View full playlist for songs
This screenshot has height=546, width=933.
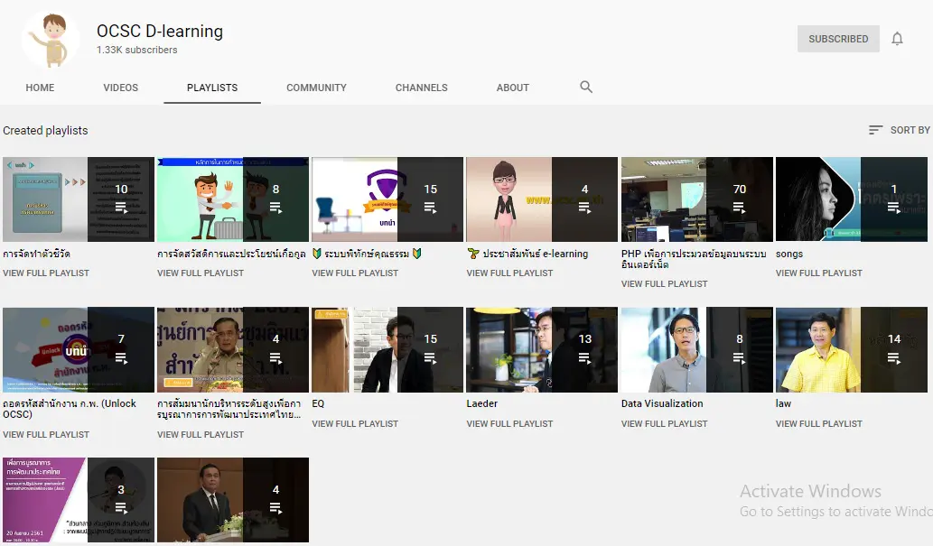tap(819, 273)
